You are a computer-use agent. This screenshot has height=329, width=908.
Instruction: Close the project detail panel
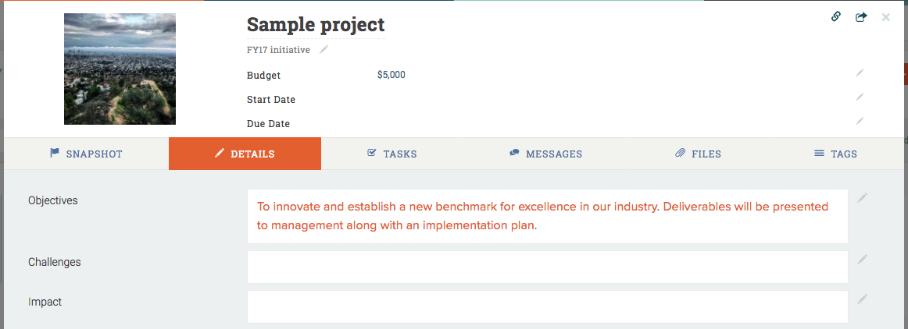pos(885,16)
